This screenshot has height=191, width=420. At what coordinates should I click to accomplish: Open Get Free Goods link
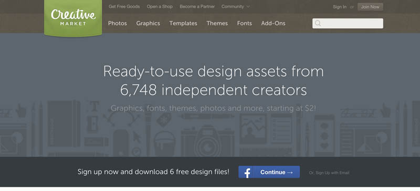pos(124,6)
